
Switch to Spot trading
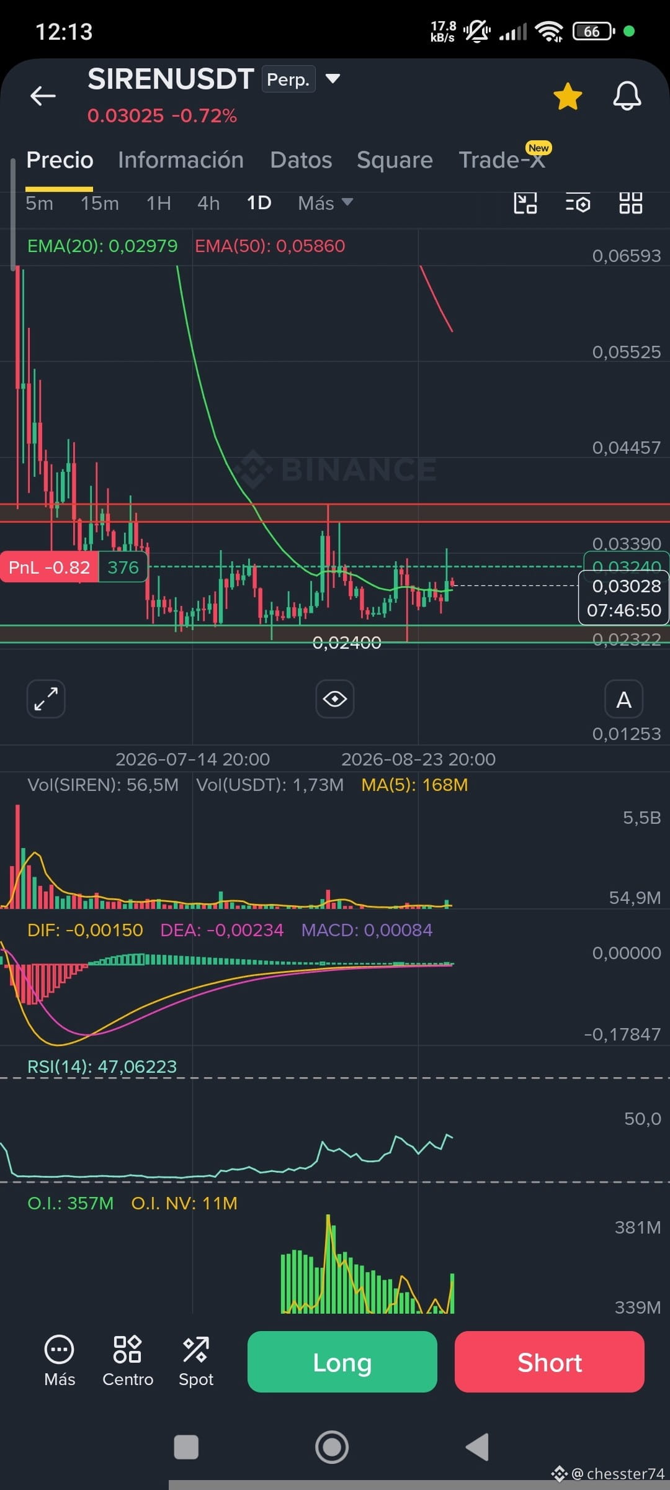pyautogui.click(x=196, y=1361)
